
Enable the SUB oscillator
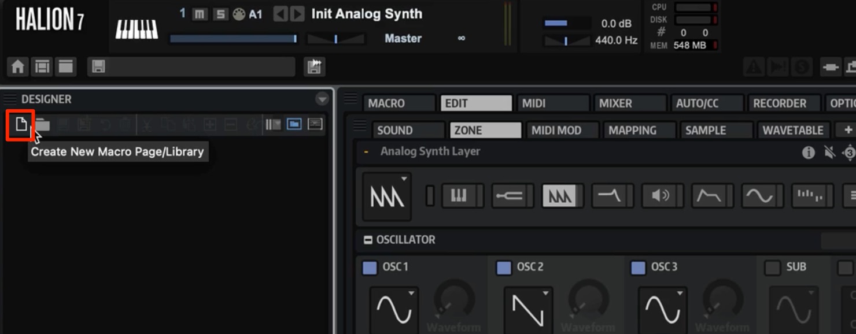click(x=772, y=268)
